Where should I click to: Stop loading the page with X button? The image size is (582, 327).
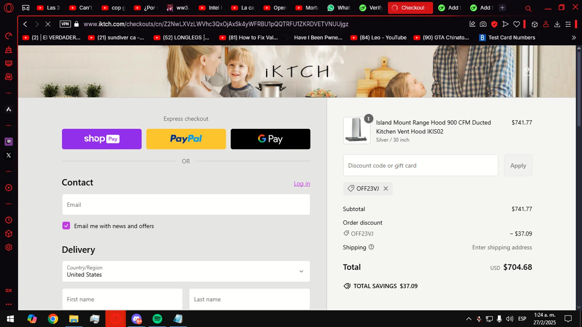point(48,24)
